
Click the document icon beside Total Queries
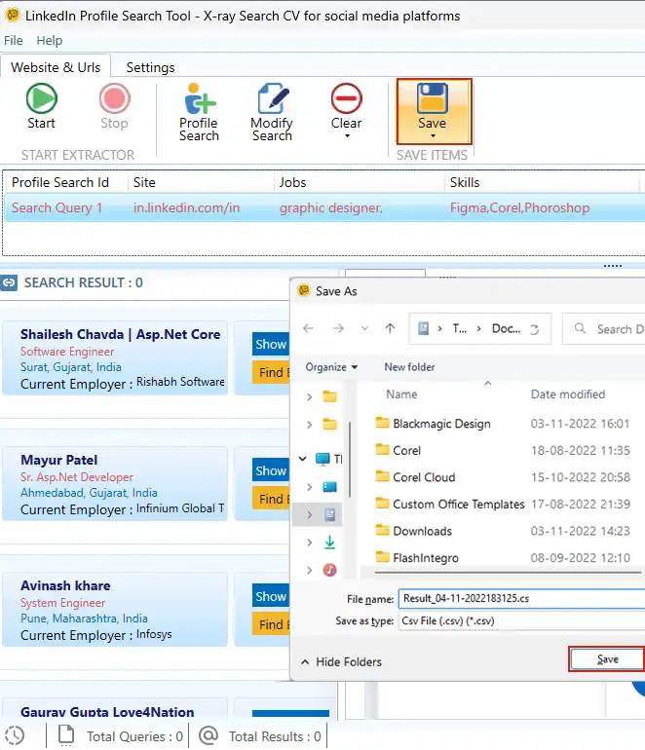[66, 735]
